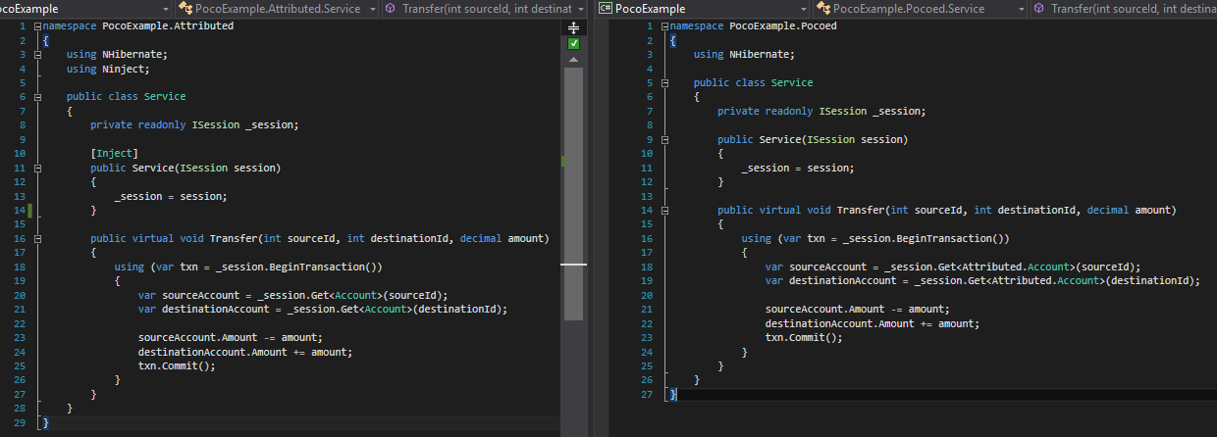Viewport: 1217px width, 437px height.
Task: Click '_session = session;' in right pane
Action: pyautogui.click(x=798, y=168)
